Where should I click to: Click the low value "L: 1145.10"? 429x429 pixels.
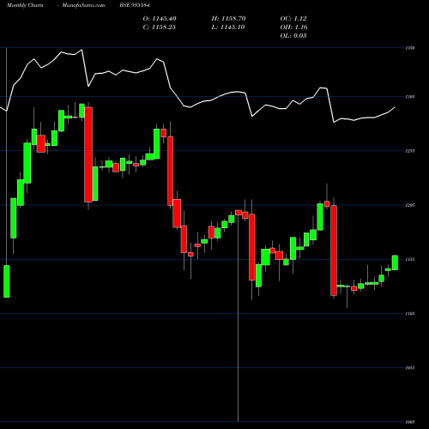coord(228,27)
